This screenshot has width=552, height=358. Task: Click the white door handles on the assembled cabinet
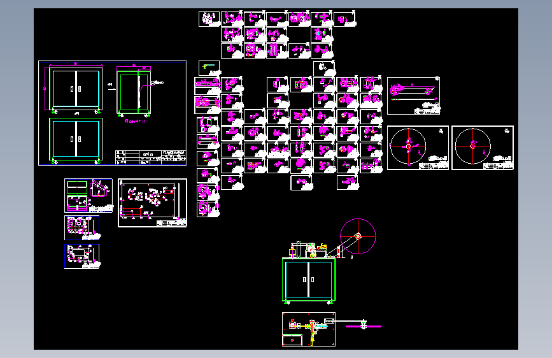point(309,280)
